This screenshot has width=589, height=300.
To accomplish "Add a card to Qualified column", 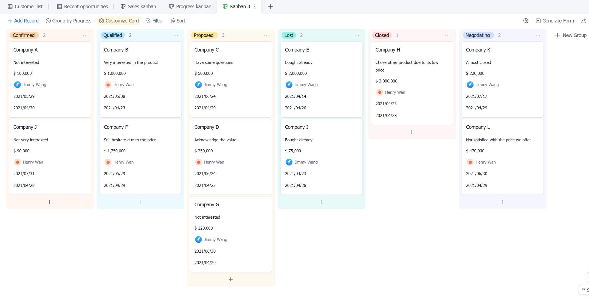I will pos(140,202).
